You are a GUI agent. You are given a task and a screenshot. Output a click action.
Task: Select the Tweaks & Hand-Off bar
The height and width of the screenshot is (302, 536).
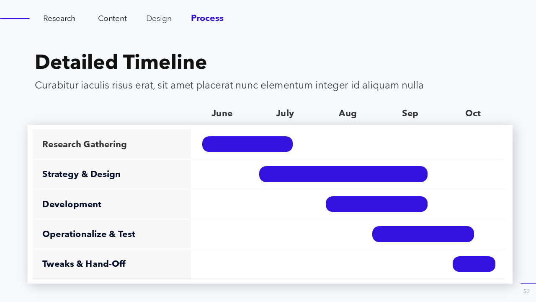point(474,264)
